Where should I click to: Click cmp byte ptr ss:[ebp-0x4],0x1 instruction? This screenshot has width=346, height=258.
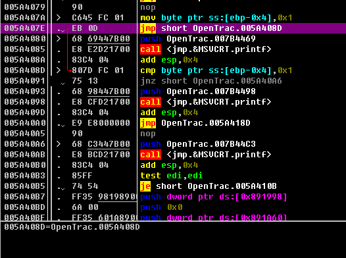click(216, 70)
